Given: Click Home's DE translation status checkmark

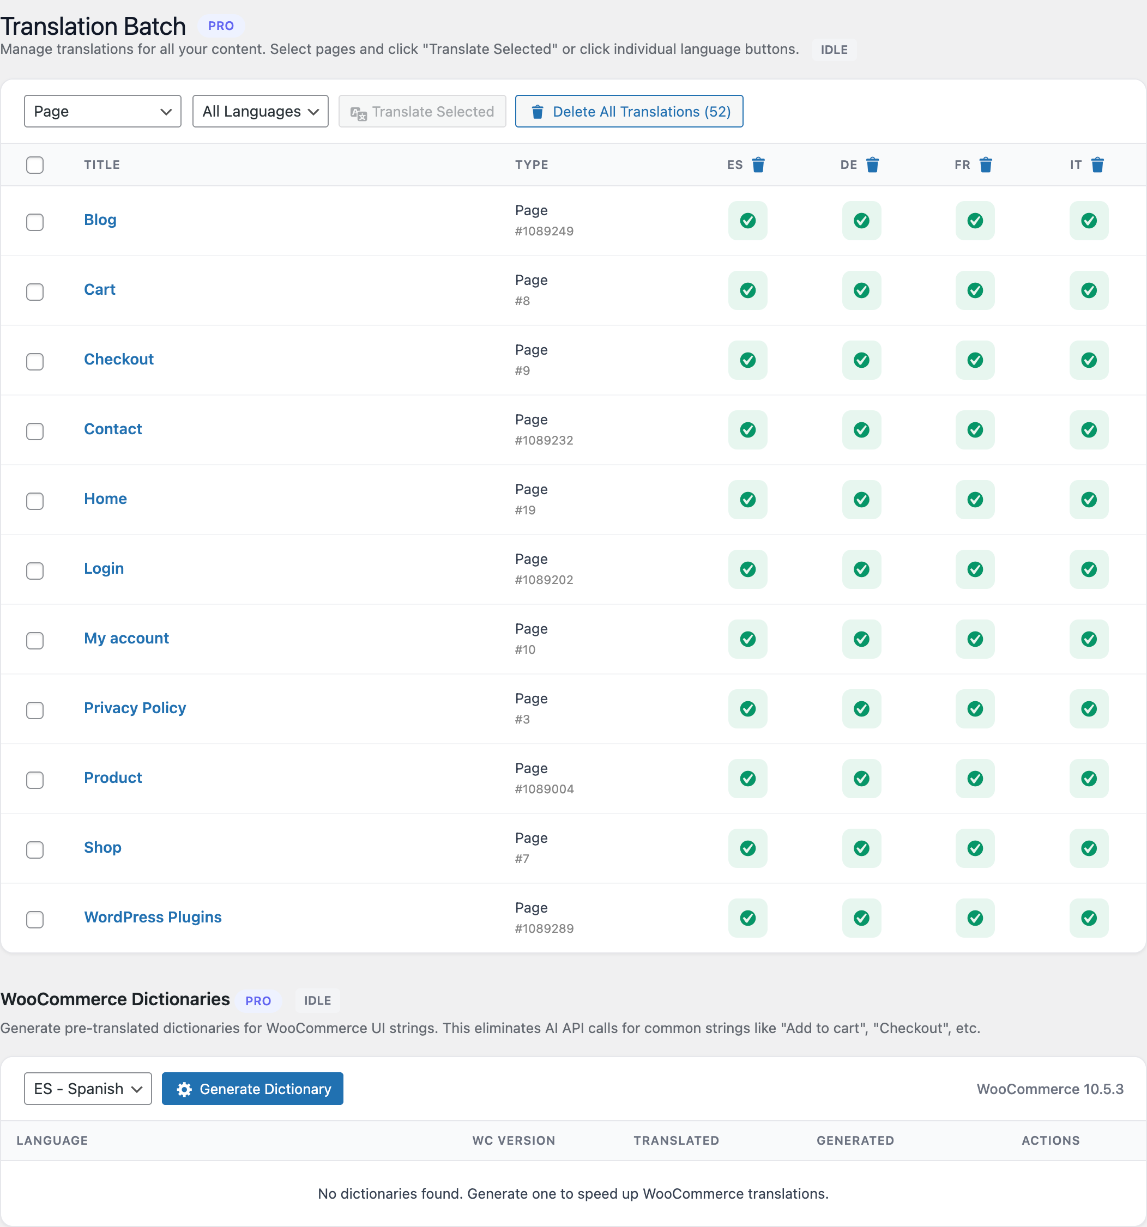Looking at the screenshot, I should click(x=861, y=499).
